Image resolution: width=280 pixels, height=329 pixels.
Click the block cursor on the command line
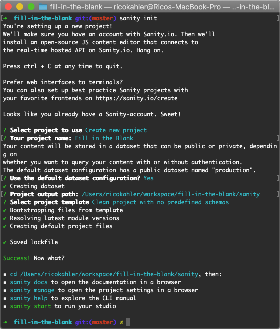[x=128, y=322]
